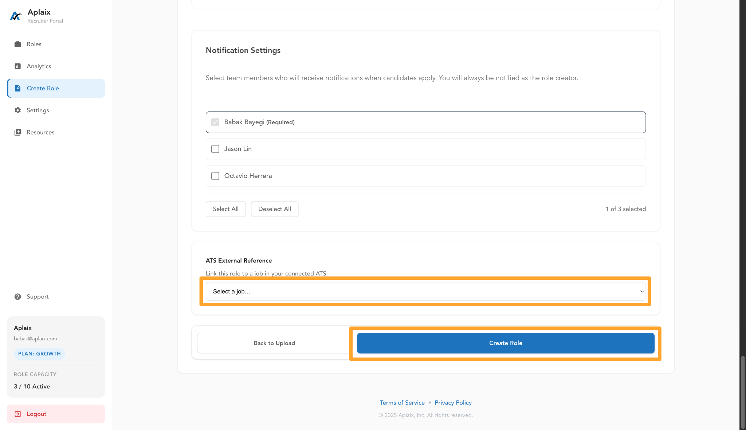Click the Aplaix logo icon
This screenshot has width=746, height=430.
point(16,16)
